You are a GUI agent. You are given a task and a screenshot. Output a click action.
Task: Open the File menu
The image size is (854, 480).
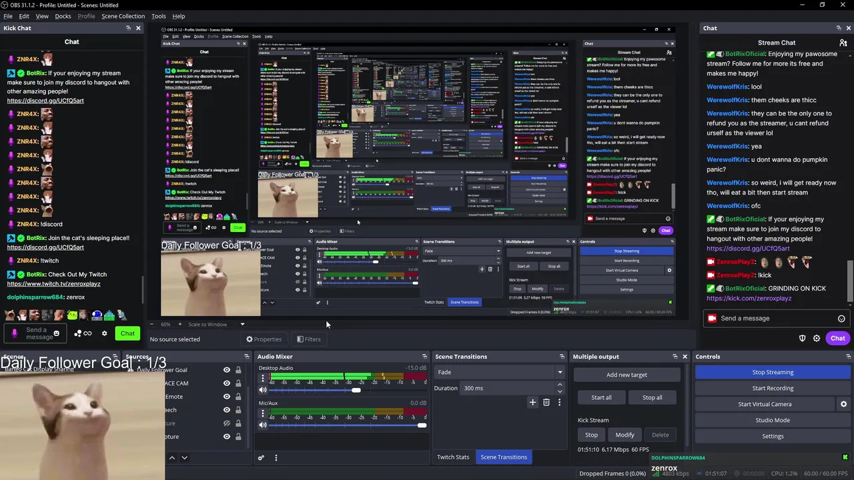pyautogui.click(x=8, y=16)
